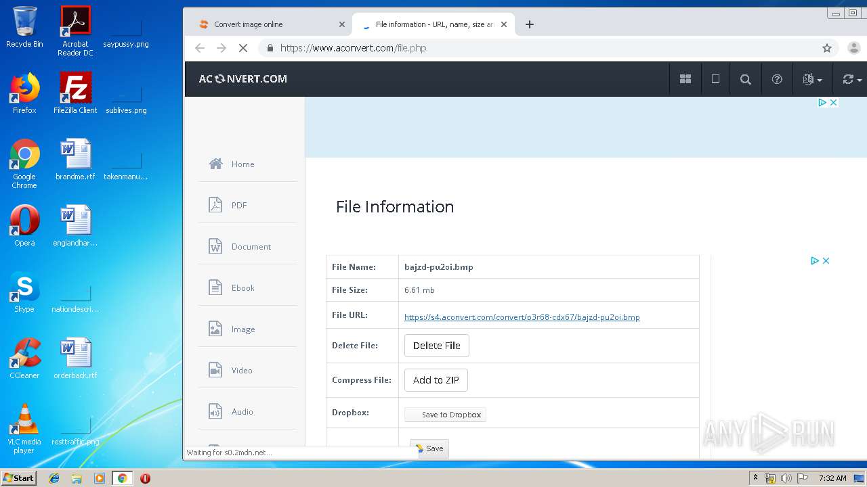
Task: Open the apps grid icon in ACONVERT header
Action: click(685, 79)
